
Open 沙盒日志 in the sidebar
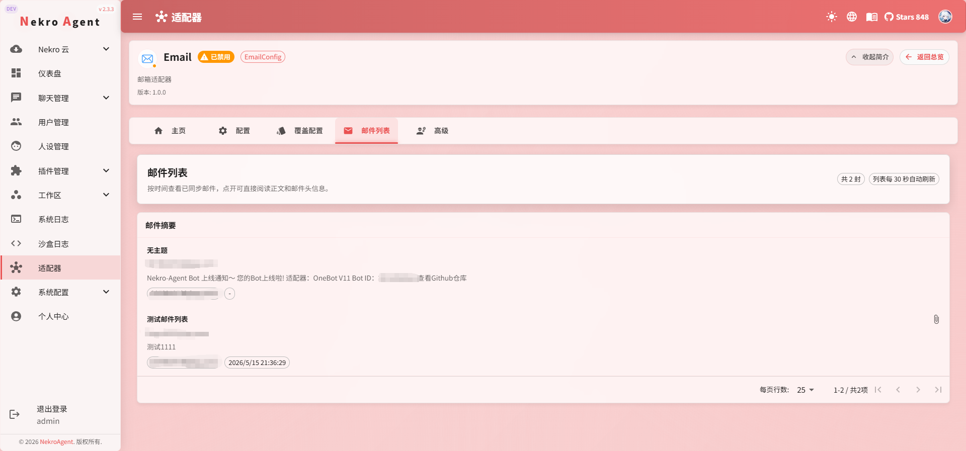(60, 244)
